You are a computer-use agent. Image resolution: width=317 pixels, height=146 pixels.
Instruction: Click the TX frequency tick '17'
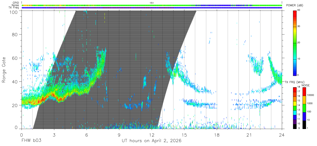tap(299, 91)
